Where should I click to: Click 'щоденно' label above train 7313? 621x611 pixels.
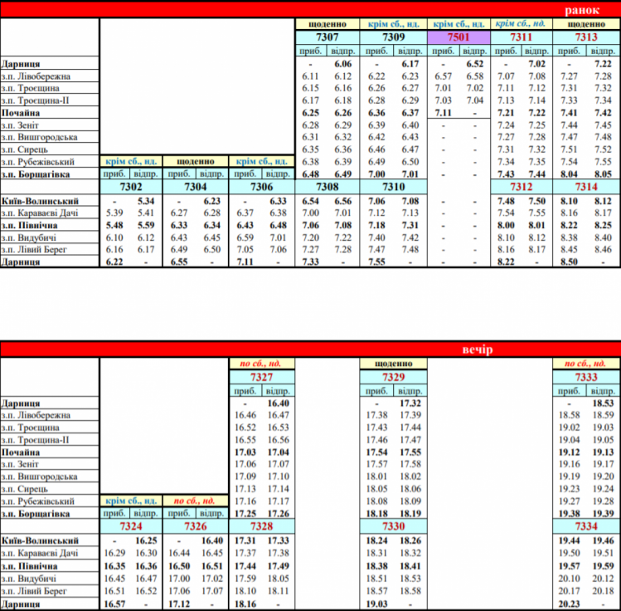click(x=586, y=24)
